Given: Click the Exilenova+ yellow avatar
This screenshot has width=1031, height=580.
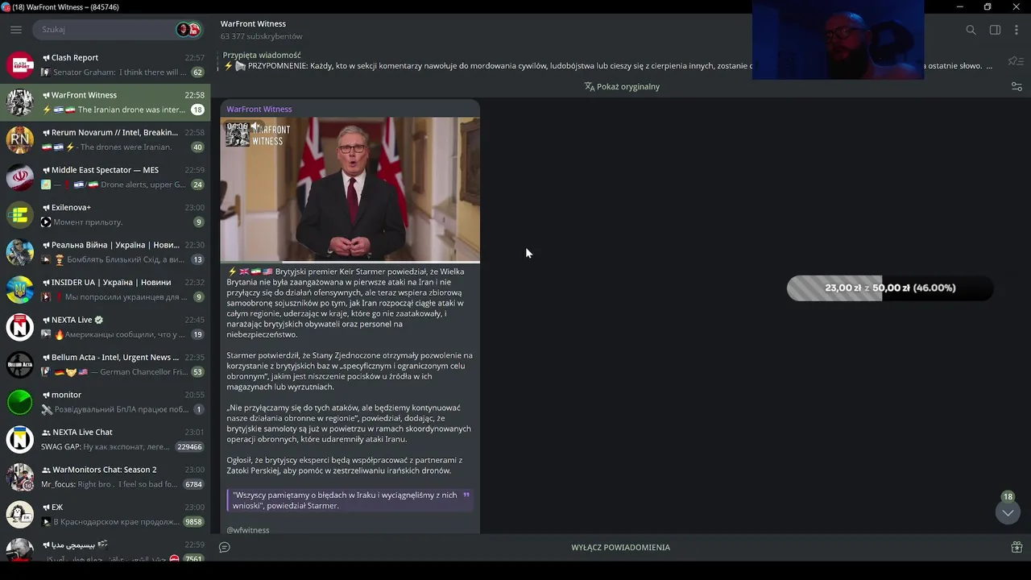Looking at the screenshot, I should tap(20, 215).
